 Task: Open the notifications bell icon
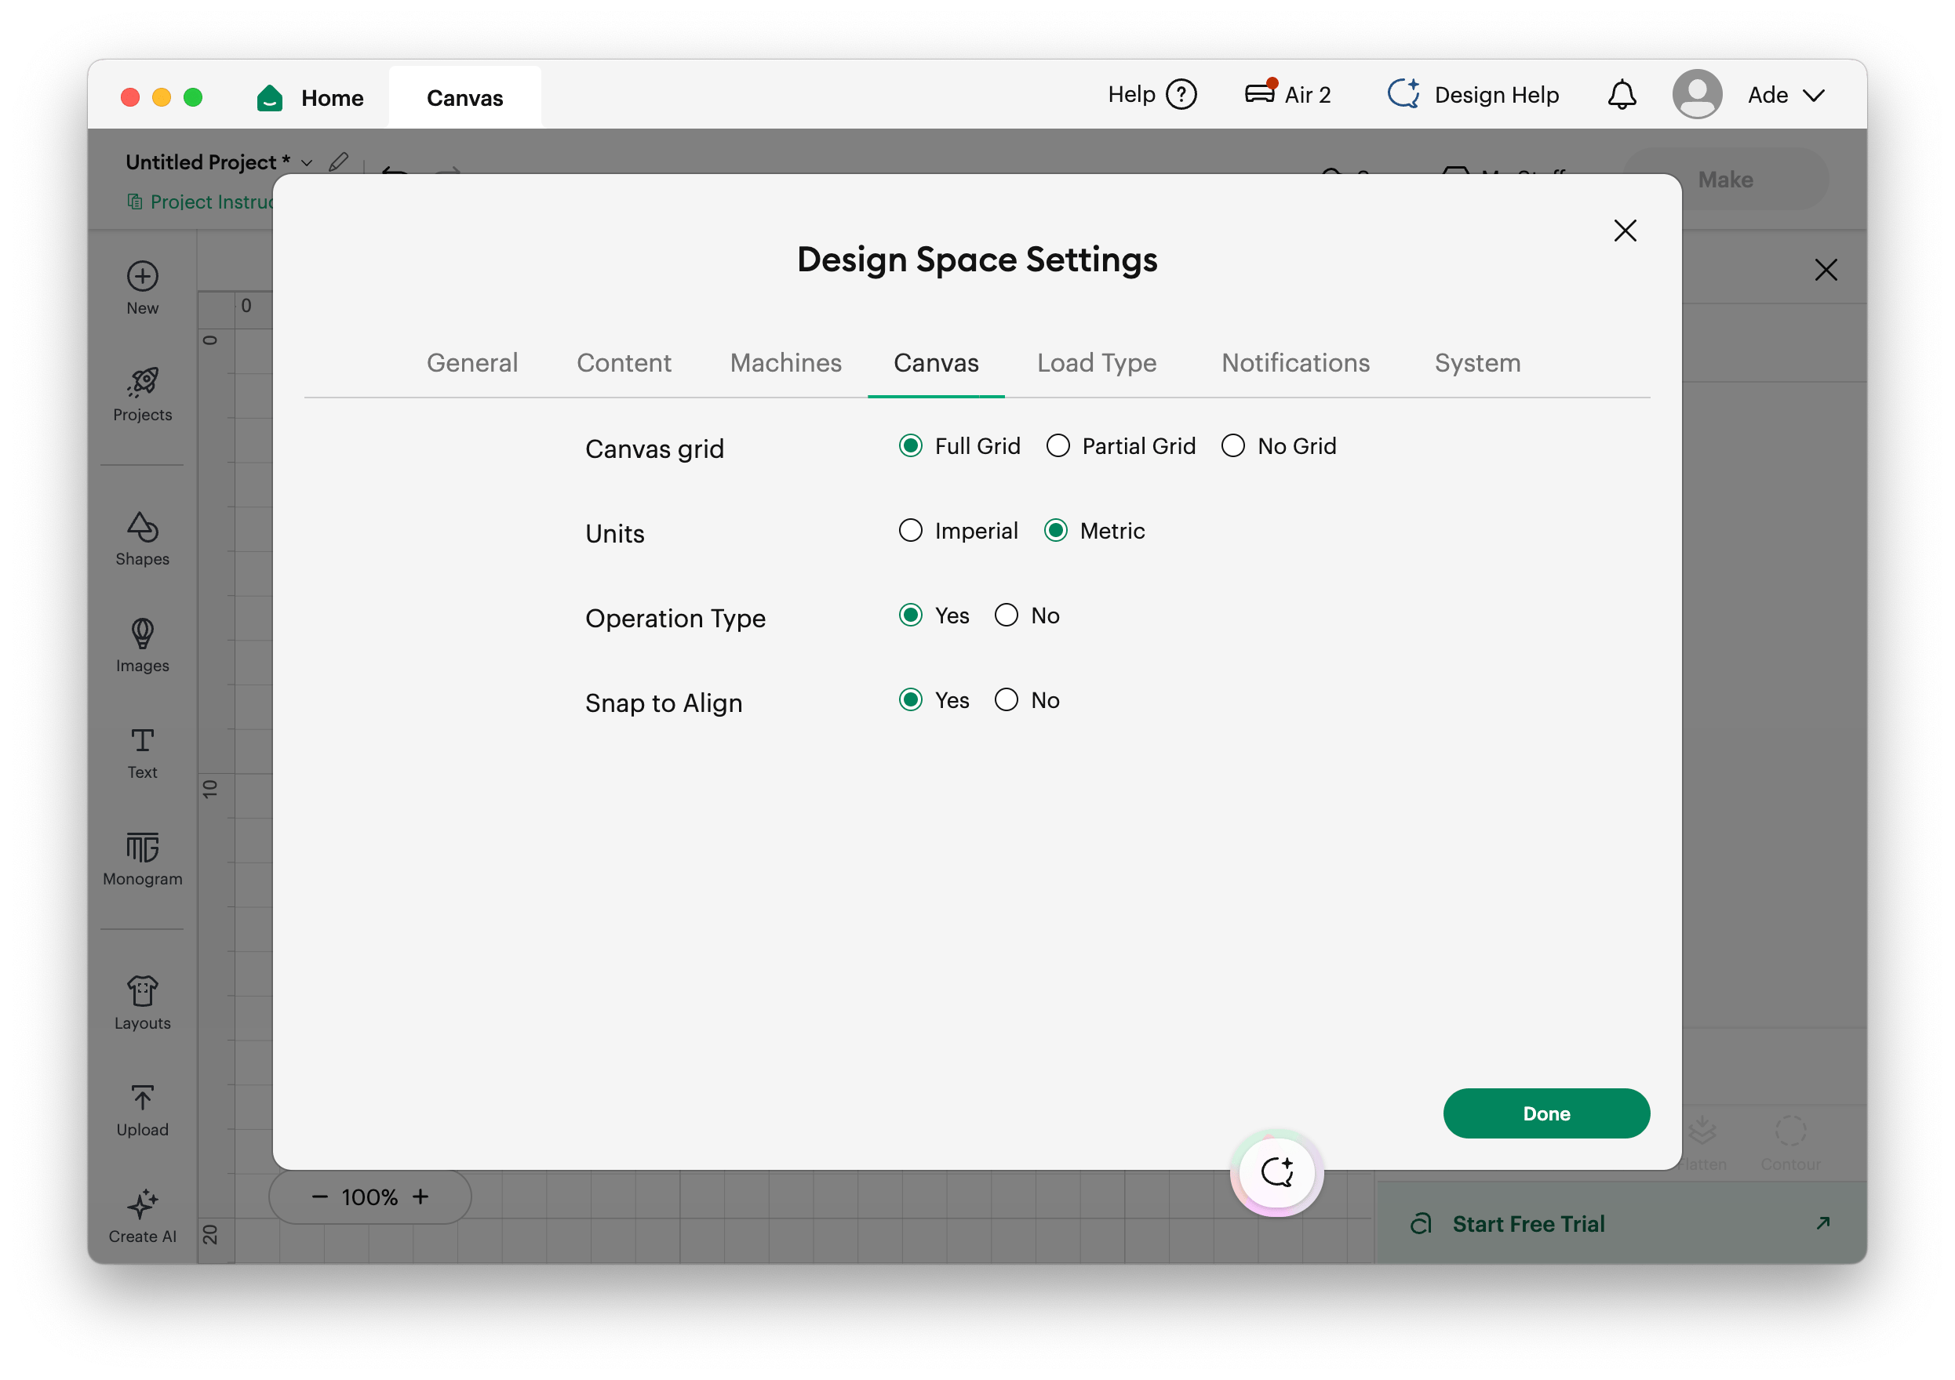1622,94
